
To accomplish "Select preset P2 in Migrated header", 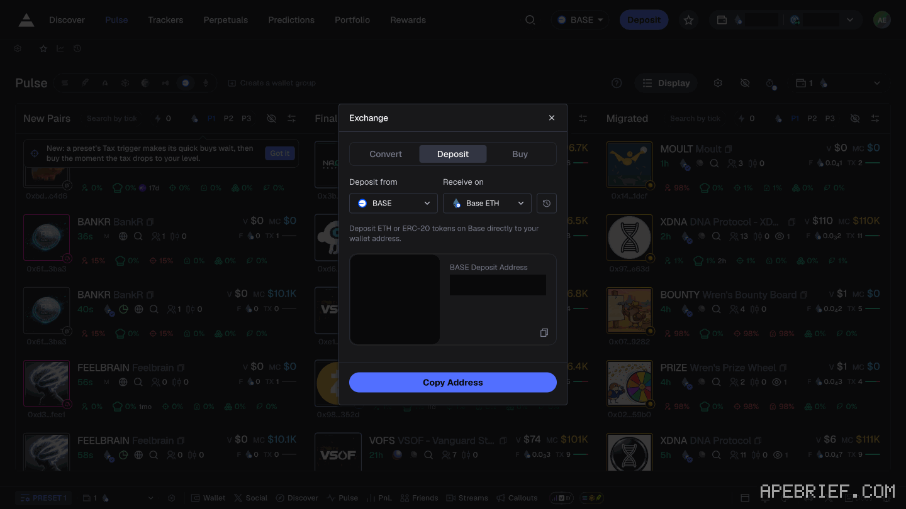I will [812, 118].
